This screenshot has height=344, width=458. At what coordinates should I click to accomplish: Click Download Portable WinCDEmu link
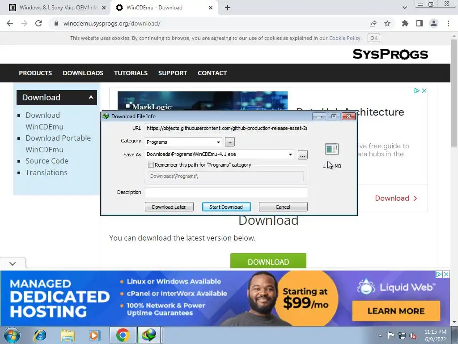58,144
